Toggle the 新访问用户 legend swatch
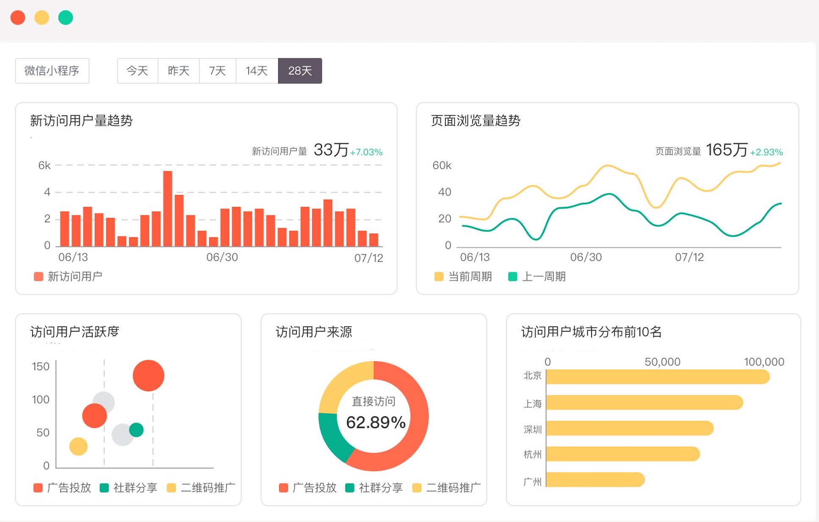Image resolution: width=819 pixels, height=522 pixels. pyautogui.click(x=39, y=277)
